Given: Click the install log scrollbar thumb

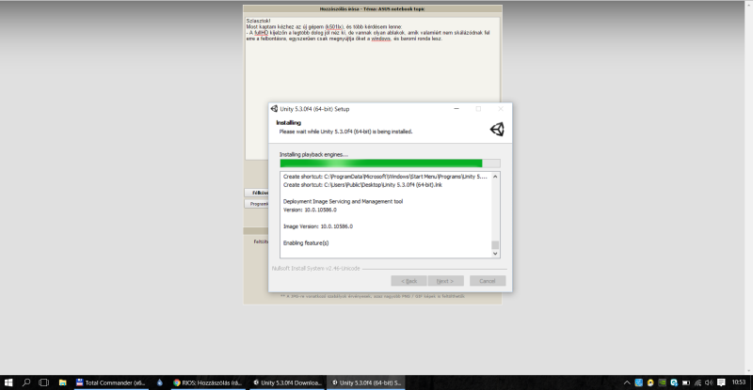Looking at the screenshot, I should pyautogui.click(x=495, y=244).
